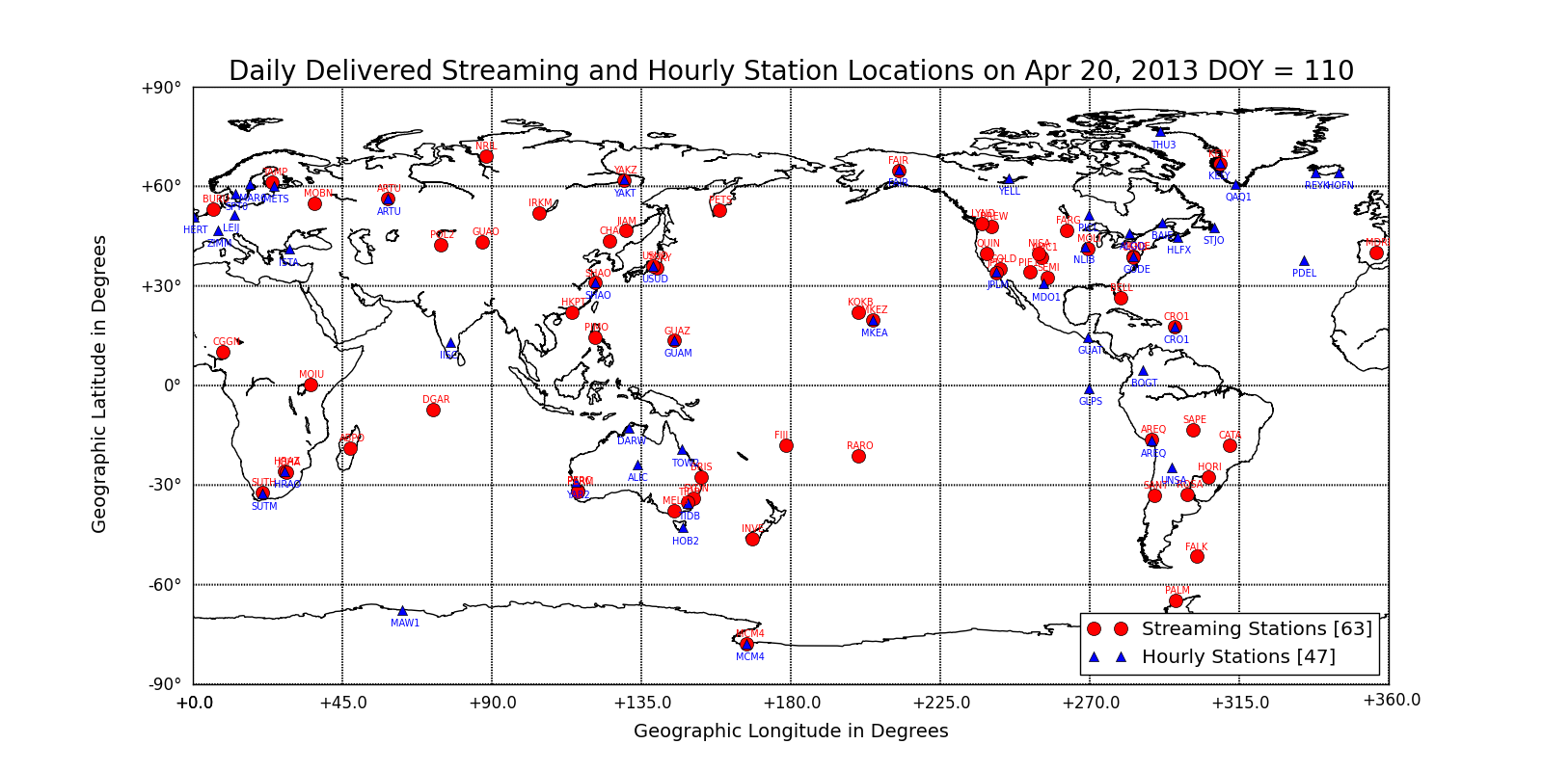The width and height of the screenshot is (1543, 771).
Task: Select the RARO red circle marker
Action: 858,456
